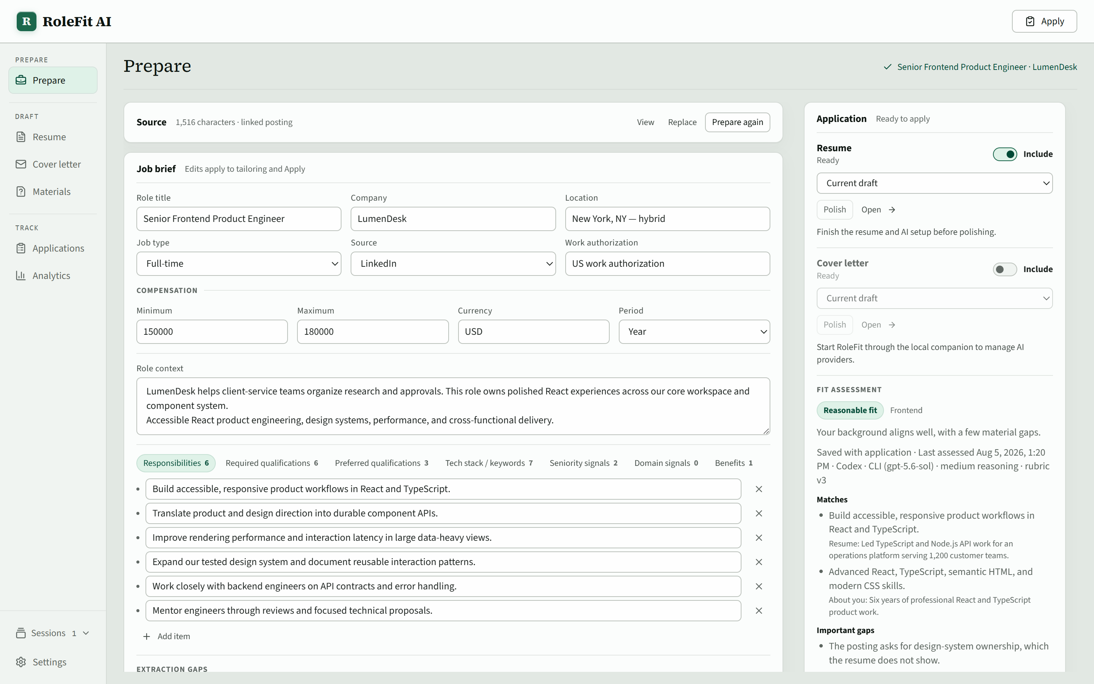This screenshot has width=1094, height=684.
Task: Open the Resume Current draft dropdown
Action: pyautogui.click(x=934, y=183)
